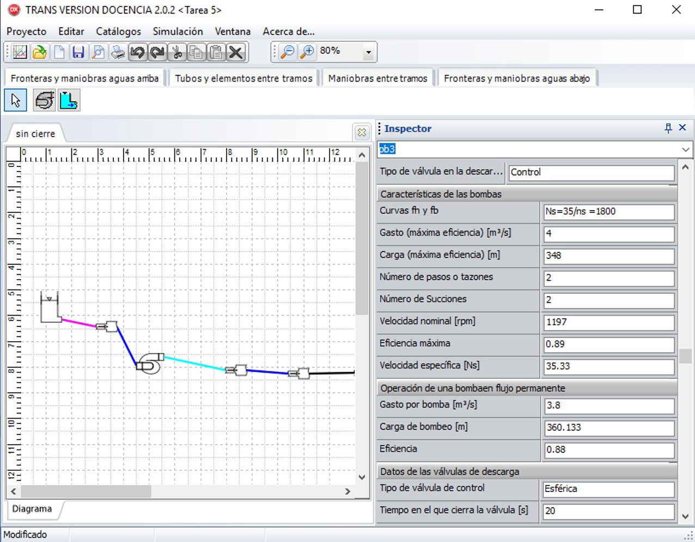
Task: Select the Diagrama bottom tab
Action: (32, 509)
